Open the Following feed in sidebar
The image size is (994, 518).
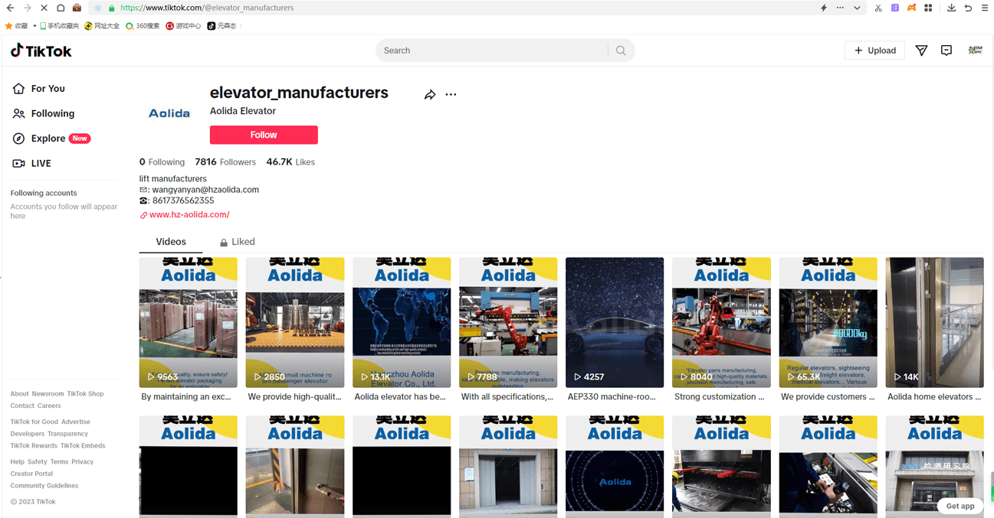point(44,113)
